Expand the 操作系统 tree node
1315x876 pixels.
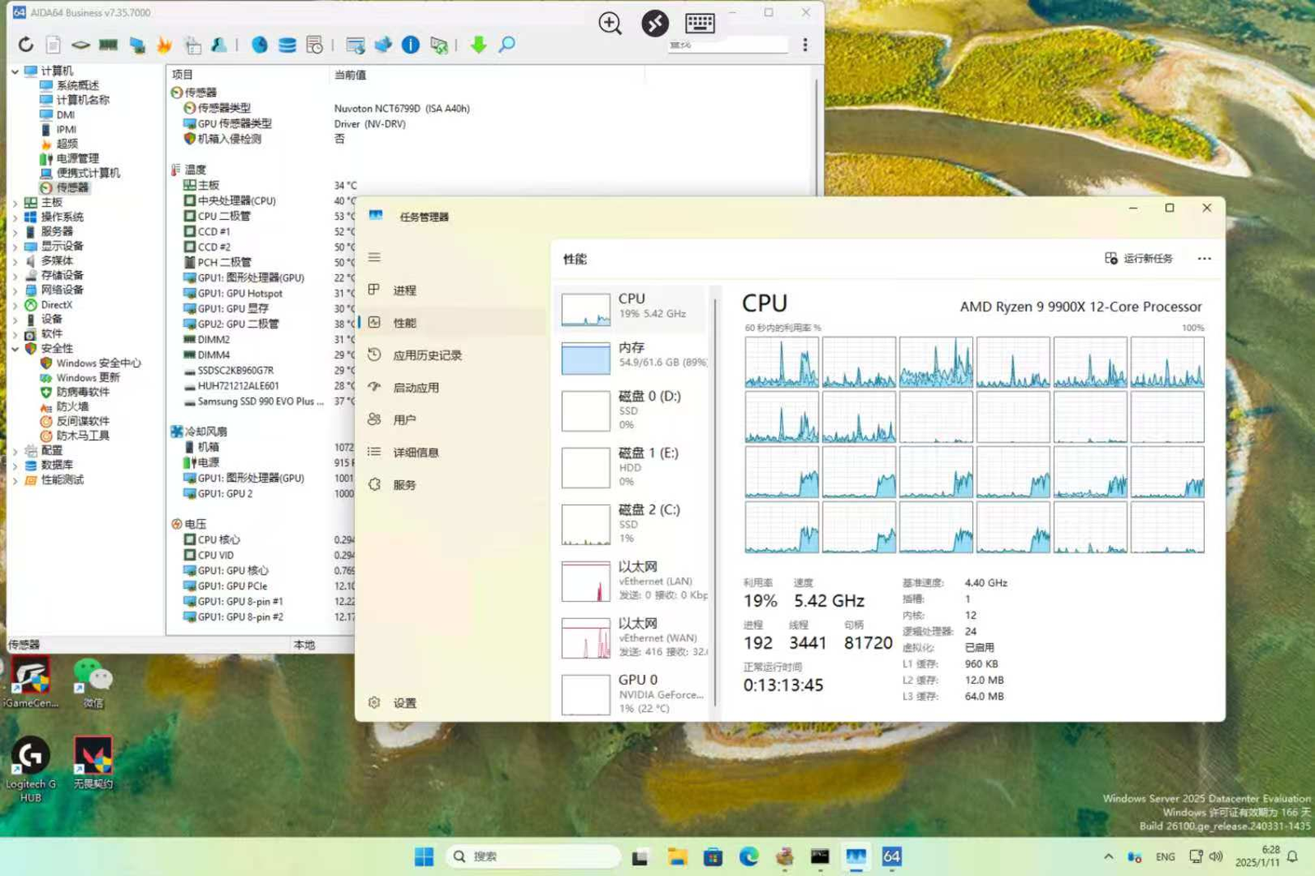click(15, 218)
